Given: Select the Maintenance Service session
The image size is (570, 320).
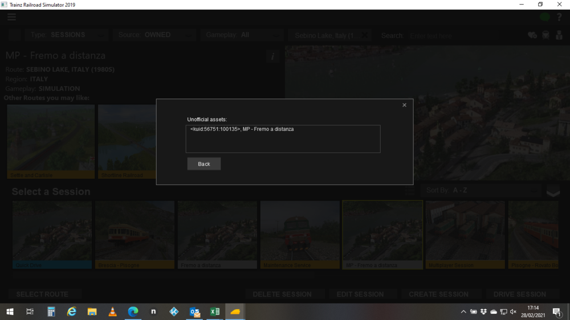Looking at the screenshot, I should coord(300,235).
